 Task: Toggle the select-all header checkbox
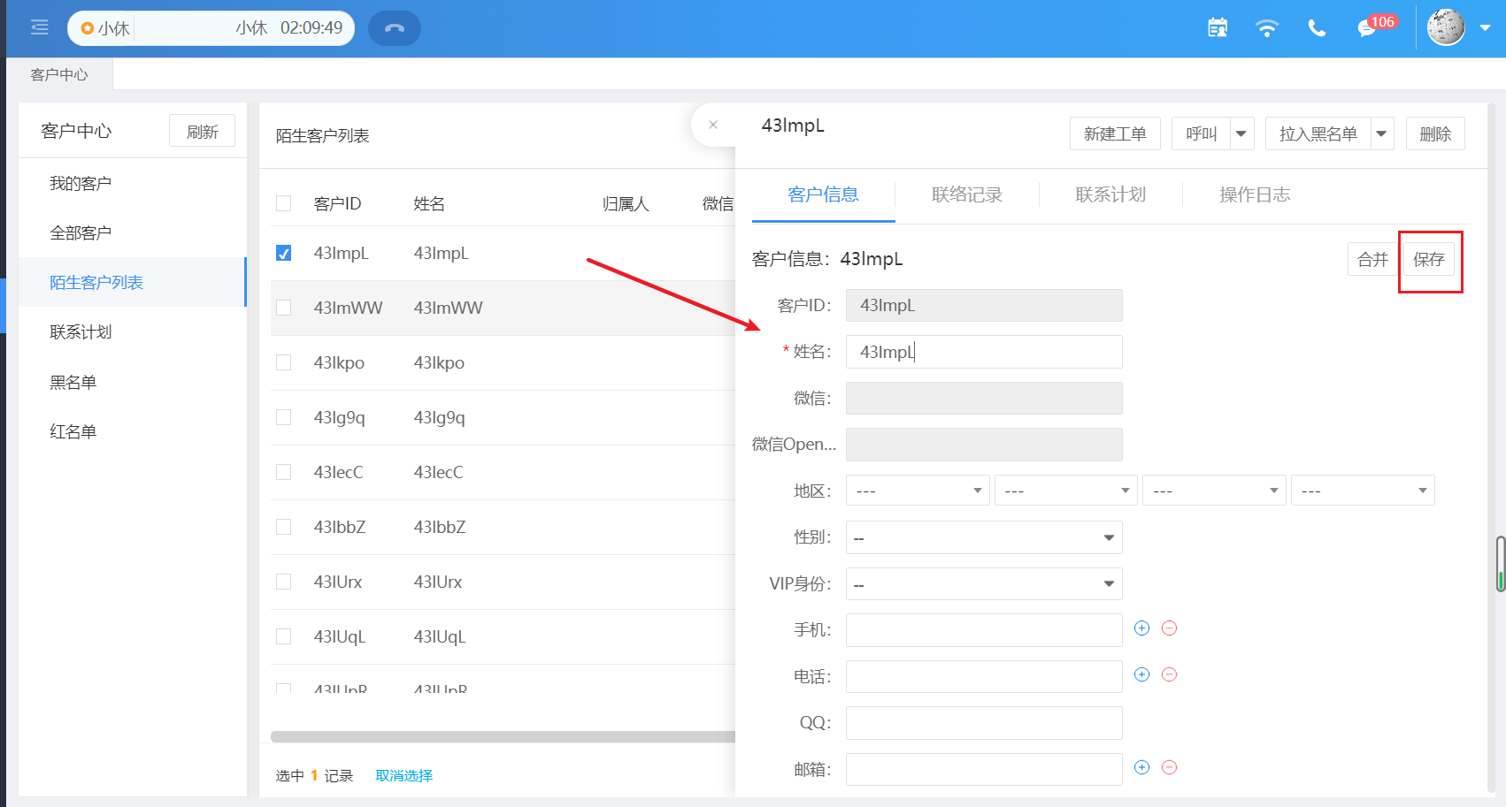coord(283,203)
